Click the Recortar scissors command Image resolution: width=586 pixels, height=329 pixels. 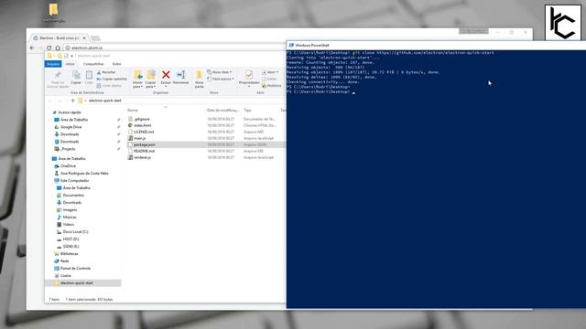pyautogui.click(x=106, y=72)
